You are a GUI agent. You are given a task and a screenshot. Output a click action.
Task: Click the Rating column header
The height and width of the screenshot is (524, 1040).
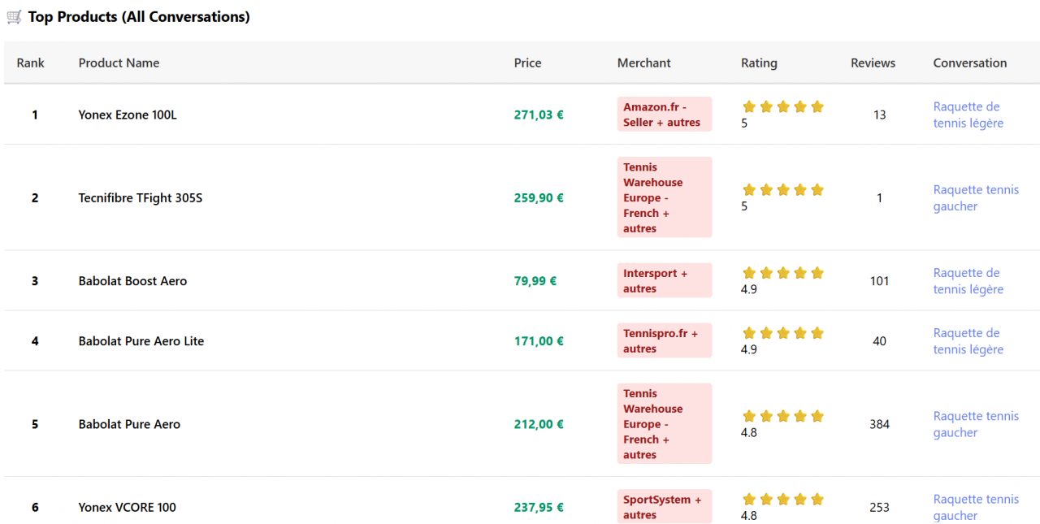point(759,63)
